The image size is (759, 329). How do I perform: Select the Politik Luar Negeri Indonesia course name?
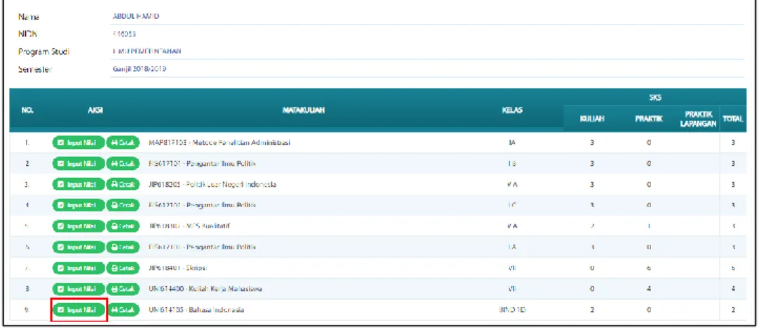coord(212,184)
